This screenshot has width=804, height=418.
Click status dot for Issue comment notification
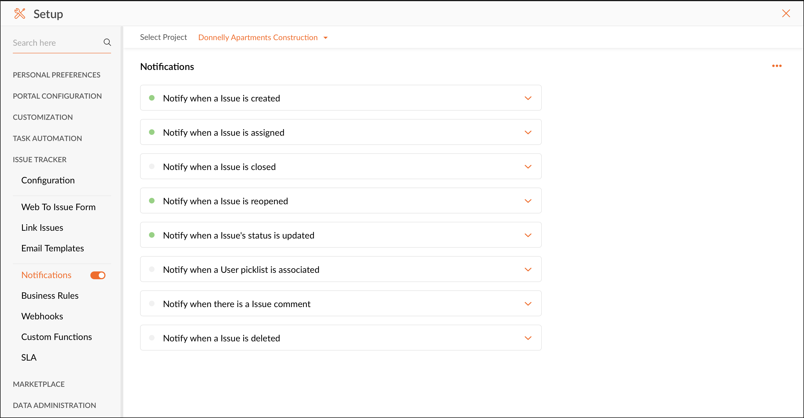click(x=152, y=303)
